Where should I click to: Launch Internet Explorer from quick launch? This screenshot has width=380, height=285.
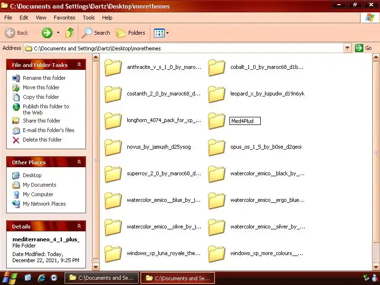pos(41,278)
